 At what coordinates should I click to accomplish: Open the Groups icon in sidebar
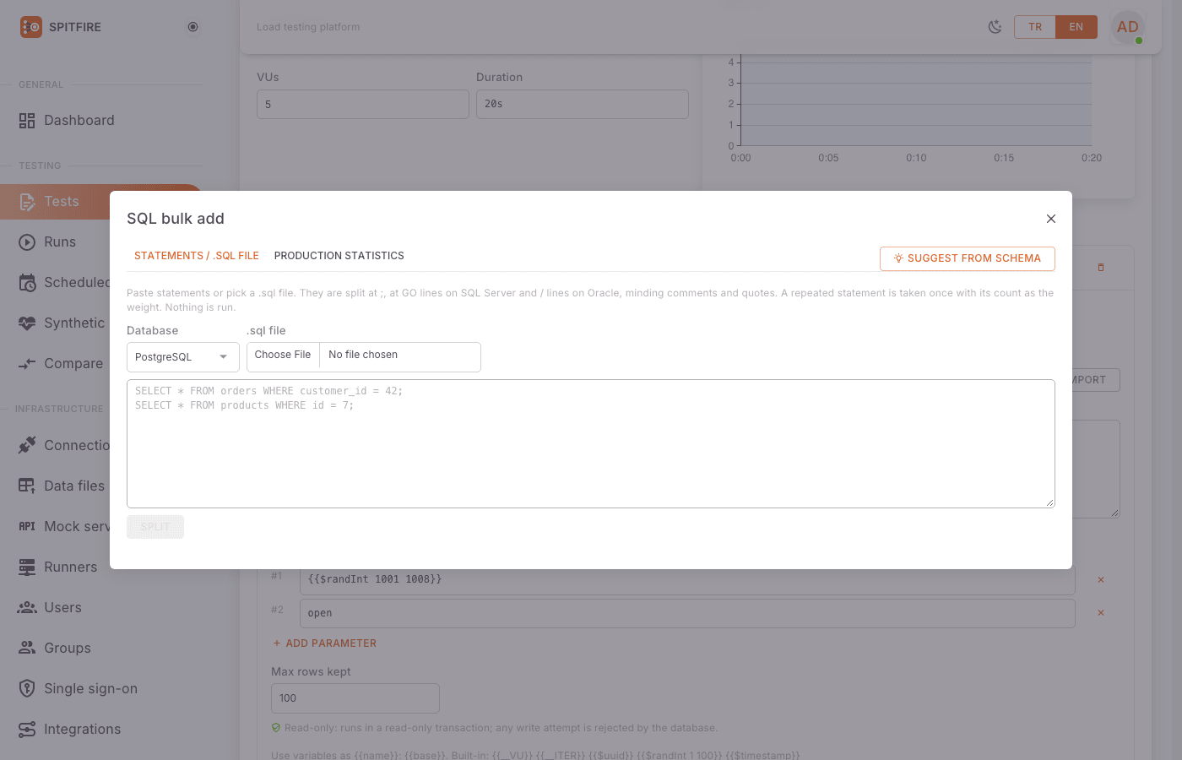(27, 648)
